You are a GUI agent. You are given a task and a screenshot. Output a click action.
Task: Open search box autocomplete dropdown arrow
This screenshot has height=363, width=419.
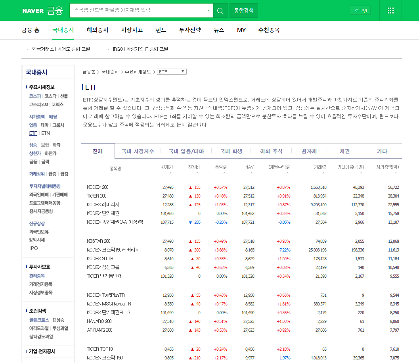pyautogui.click(x=208, y=11)
